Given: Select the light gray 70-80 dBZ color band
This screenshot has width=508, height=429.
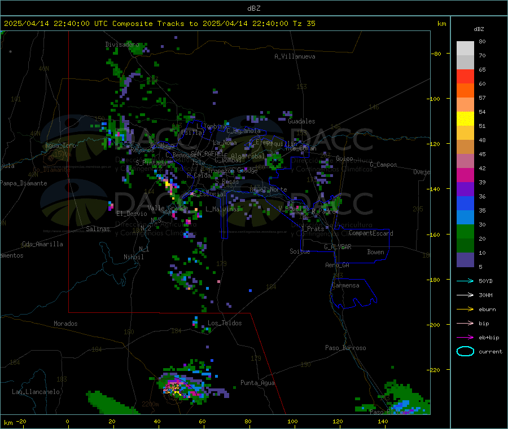Looking at the screenshot, I should (x=465, y=48).
